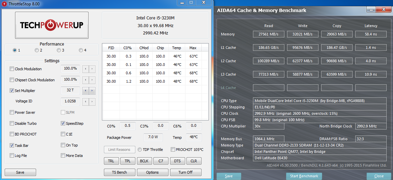Click the ThrottleStop title bar icon
Viewport: 393px width, 180px height.
click(4, 4)
